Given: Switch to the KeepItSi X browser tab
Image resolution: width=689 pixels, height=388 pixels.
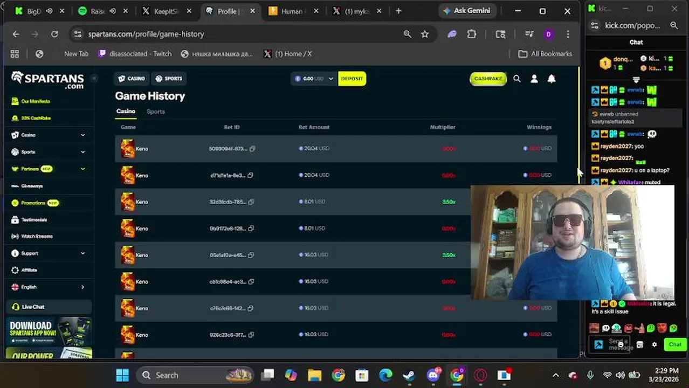Looking at the screenshot, I should coord(167,11).
